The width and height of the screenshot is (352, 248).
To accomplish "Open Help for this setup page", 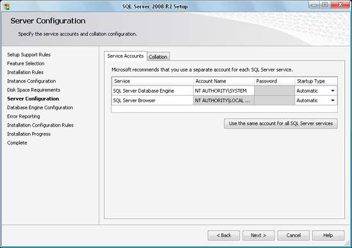I will point(328,235).
